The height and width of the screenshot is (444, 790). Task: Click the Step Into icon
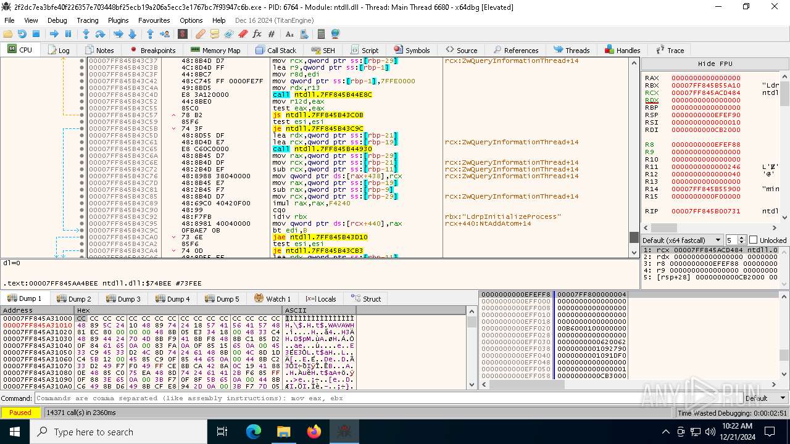pyautogui.click(x=86, y=34)
